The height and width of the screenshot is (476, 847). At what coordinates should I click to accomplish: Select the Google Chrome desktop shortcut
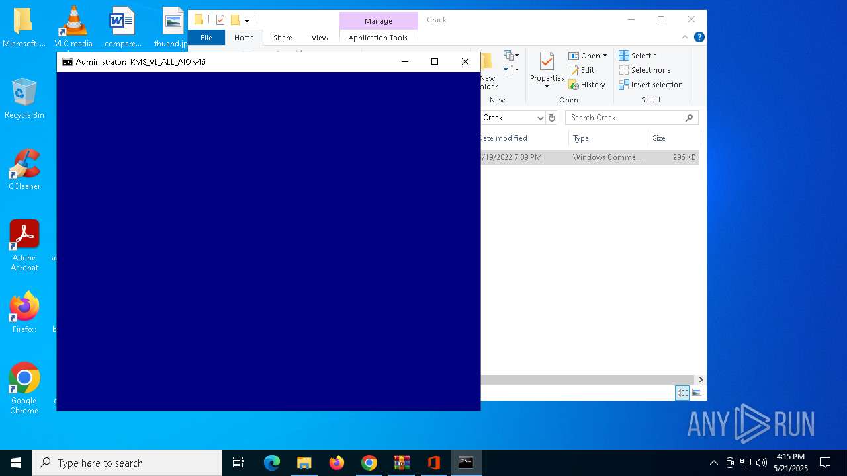[x=24, y=389]
